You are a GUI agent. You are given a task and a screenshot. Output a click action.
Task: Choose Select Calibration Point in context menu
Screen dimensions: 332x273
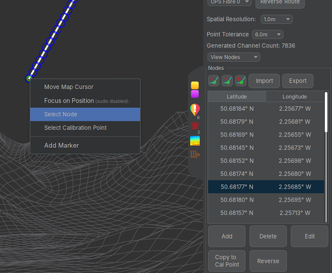click(x=85, y=128)
